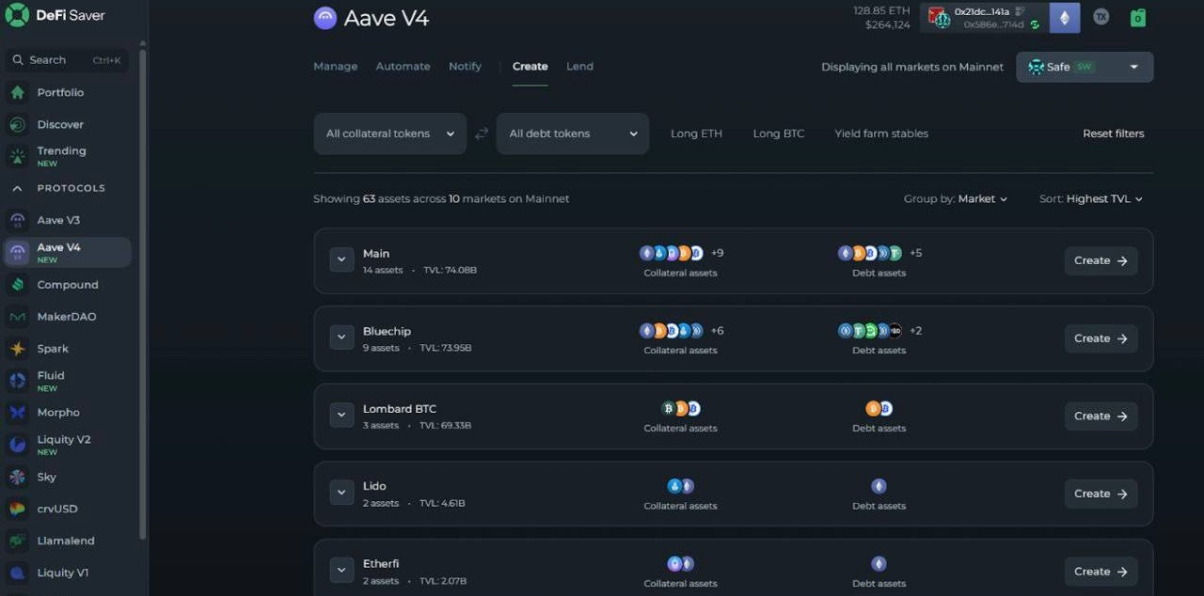Apply the Long BTC filter
The height and width of the screenshot is (596, 1204).
pos(779,133)
